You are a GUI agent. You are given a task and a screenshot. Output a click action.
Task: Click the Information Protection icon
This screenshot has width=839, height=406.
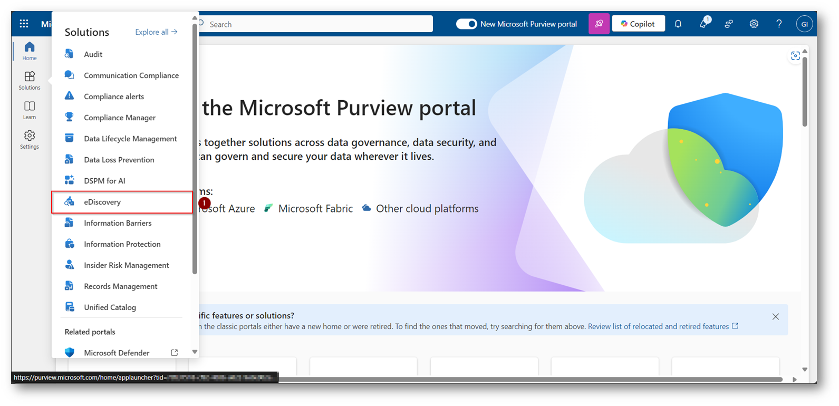[69, 244]
